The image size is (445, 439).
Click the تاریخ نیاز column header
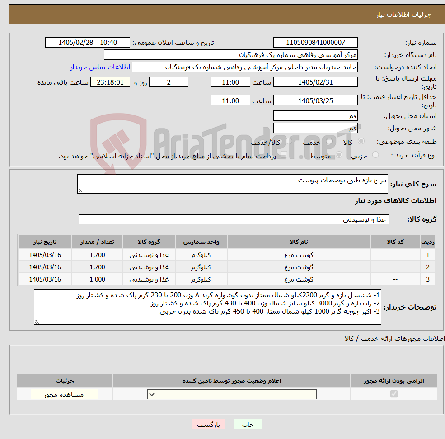tap(45, 242)
